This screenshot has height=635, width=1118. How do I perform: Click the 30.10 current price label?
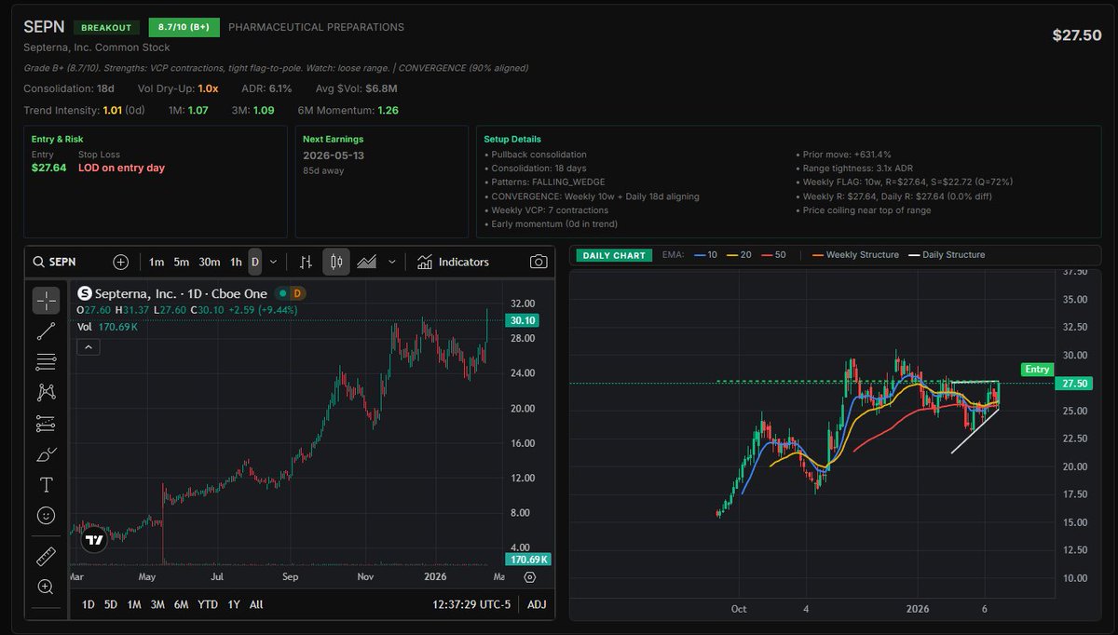pos(520,320)
